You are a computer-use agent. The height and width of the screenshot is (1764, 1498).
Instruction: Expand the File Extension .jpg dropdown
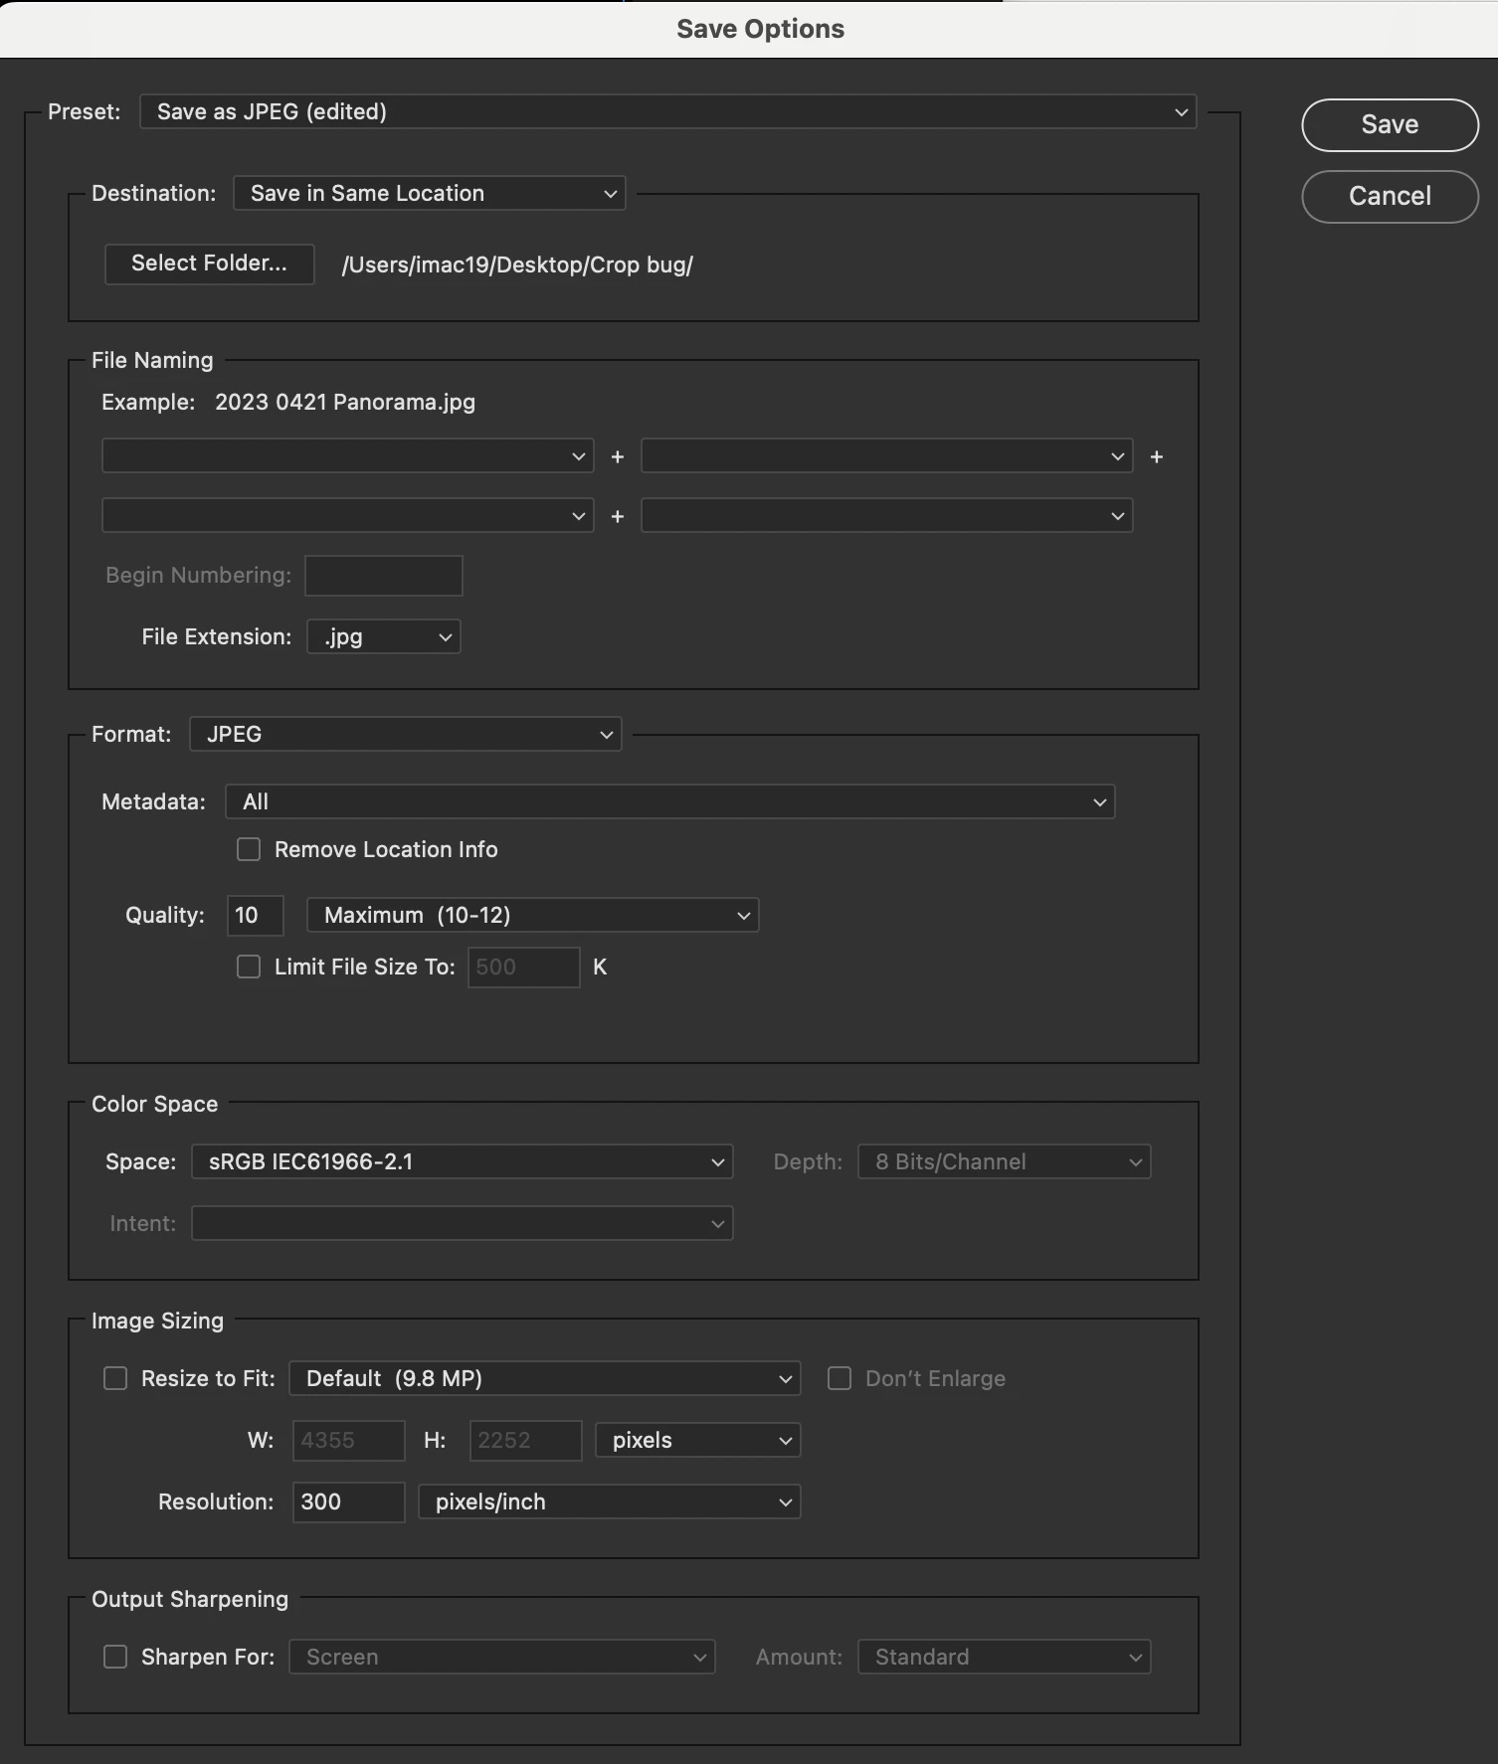coord(384,636)
